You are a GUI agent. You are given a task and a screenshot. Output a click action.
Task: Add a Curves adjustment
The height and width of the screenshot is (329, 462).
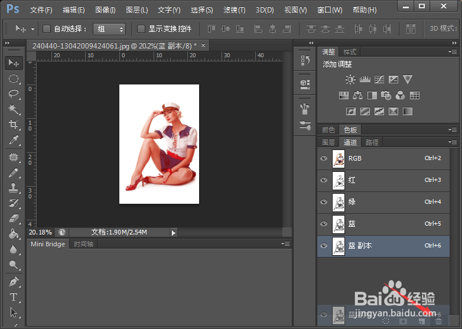pos(379,79)
